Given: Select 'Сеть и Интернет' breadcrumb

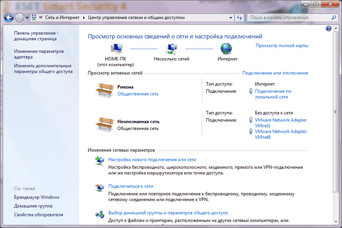Looking at the screenshot, I should pyautogui.click(x=62, y=18).
